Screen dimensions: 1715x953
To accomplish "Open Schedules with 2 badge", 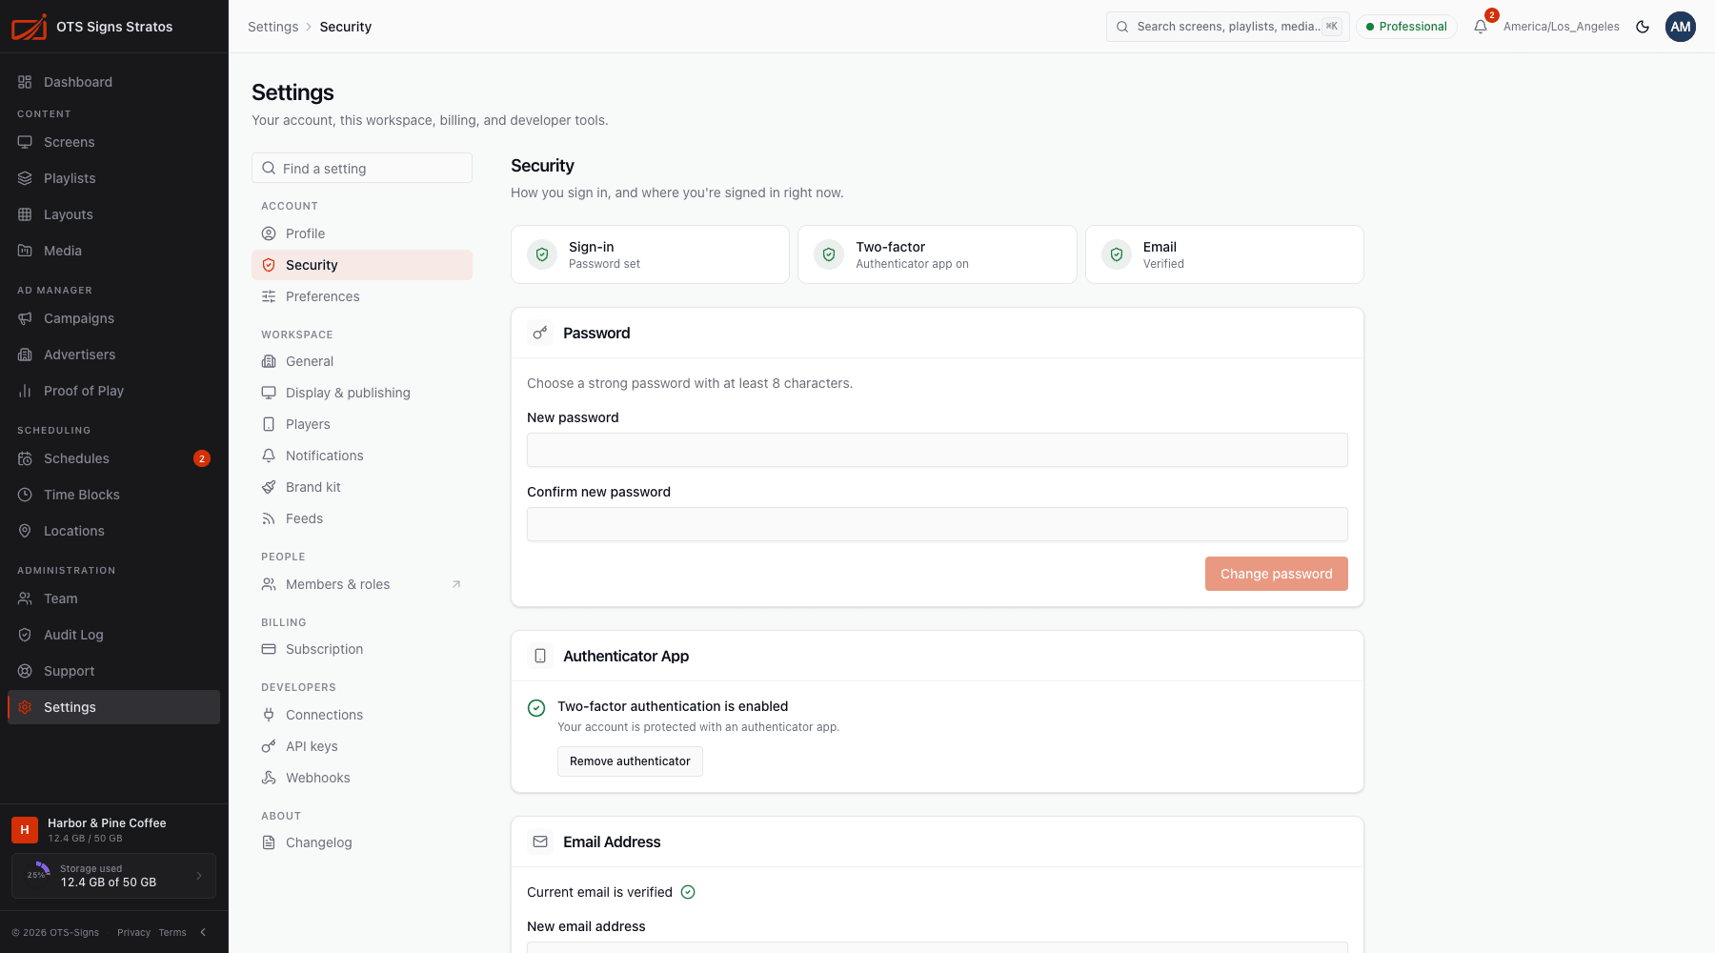I will coord(114,458).
